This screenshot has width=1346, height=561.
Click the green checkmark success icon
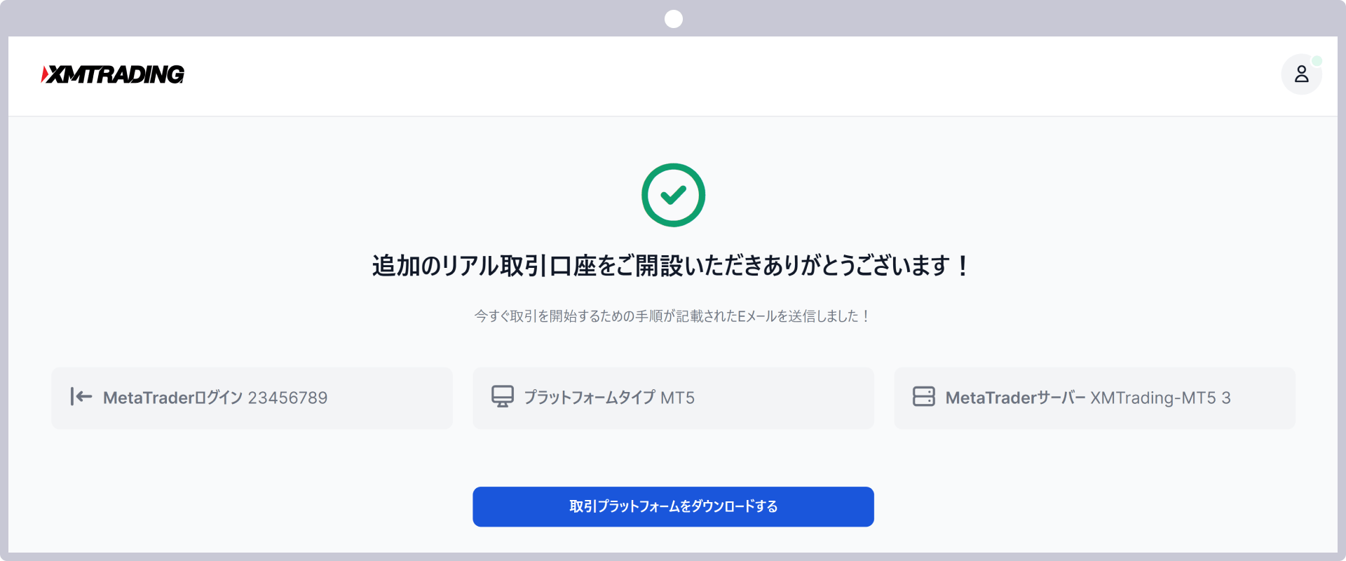673,195
